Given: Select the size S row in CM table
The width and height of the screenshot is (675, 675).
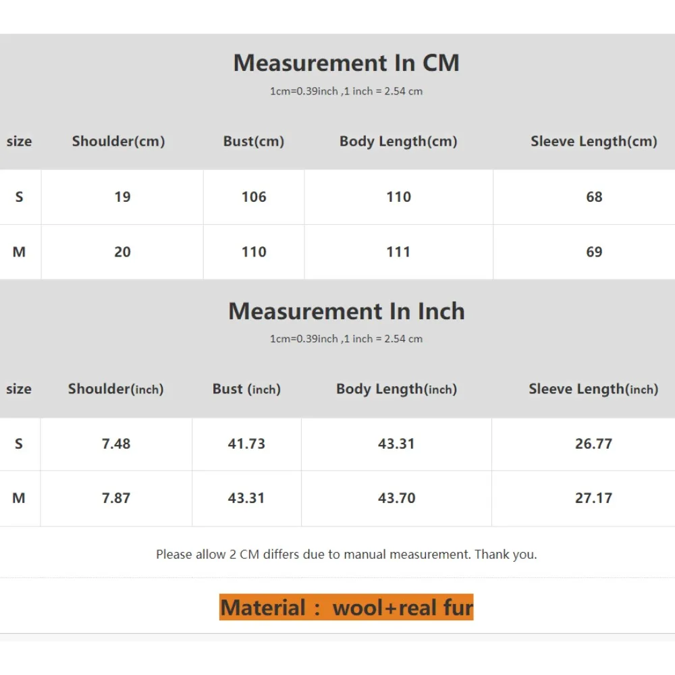Looking at the screenshot, I should coord(19,197).
